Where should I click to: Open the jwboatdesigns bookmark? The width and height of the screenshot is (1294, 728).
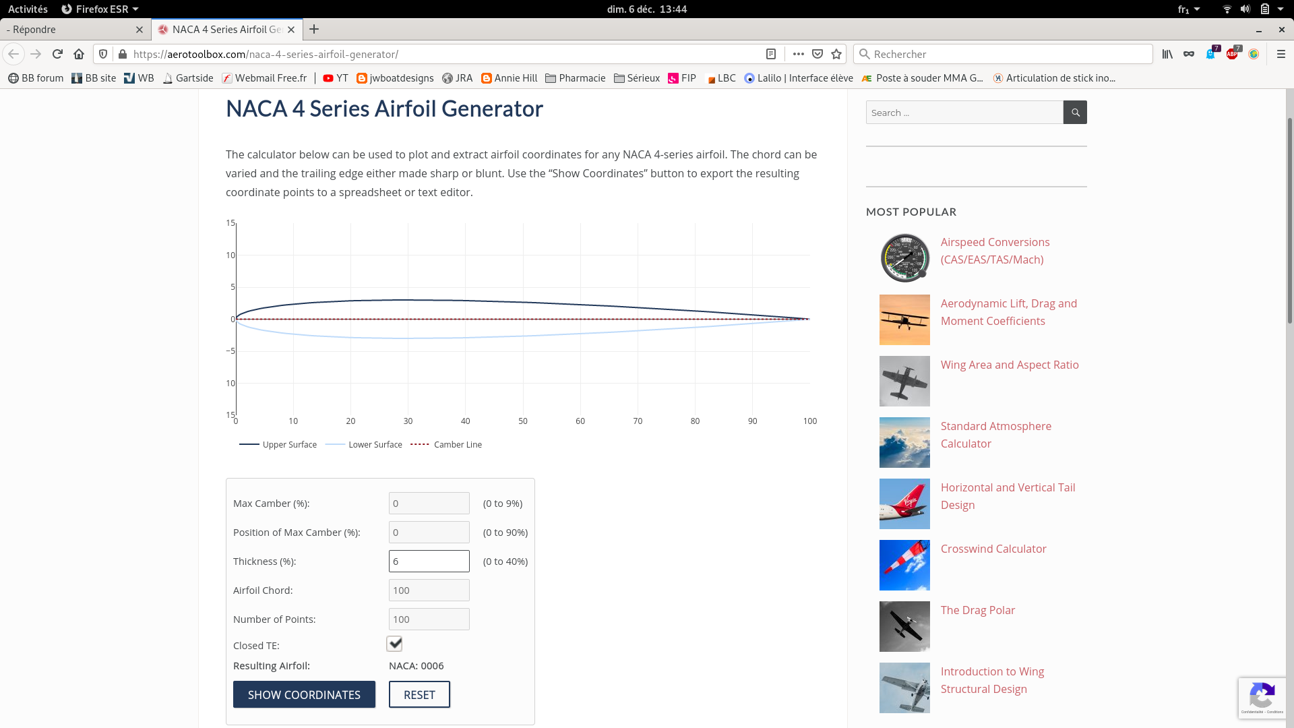pos(395,78)
